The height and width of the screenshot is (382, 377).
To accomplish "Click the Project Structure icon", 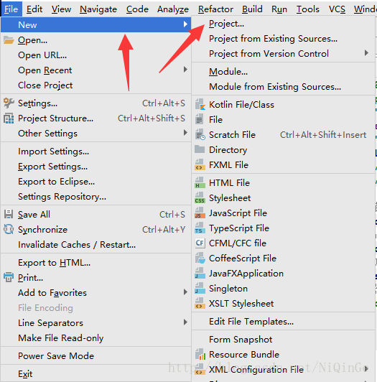I will (x=9, y=118).
